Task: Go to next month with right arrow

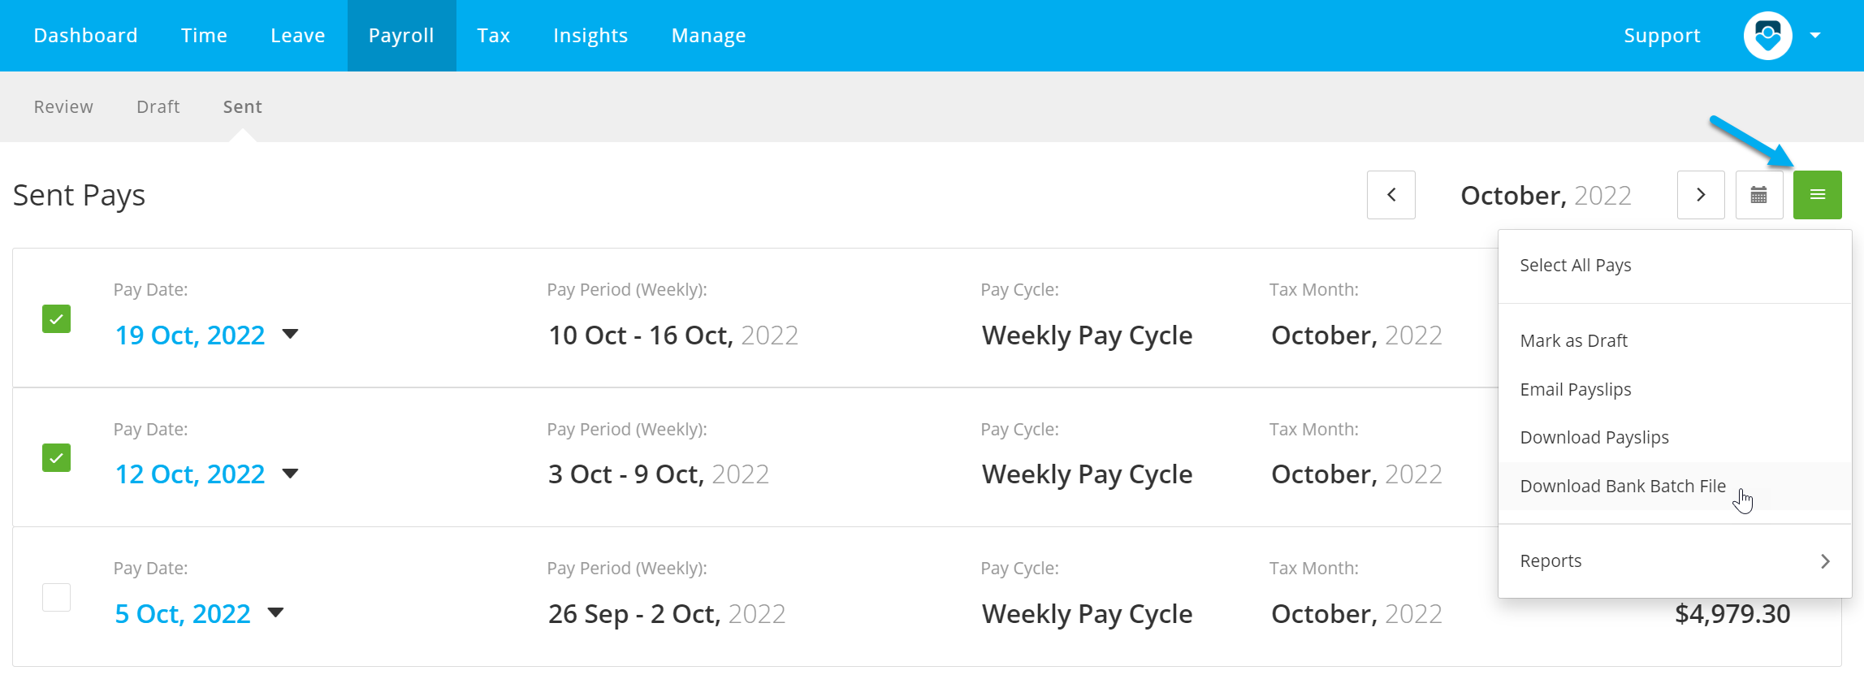Action: click(x=1701, y=195)
